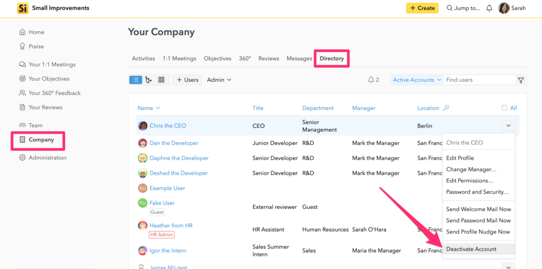Focus the Find users search field
542x269 pixels.
point(480,80)
